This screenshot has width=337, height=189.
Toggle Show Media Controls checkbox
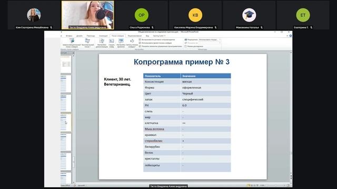click(140, 46)
